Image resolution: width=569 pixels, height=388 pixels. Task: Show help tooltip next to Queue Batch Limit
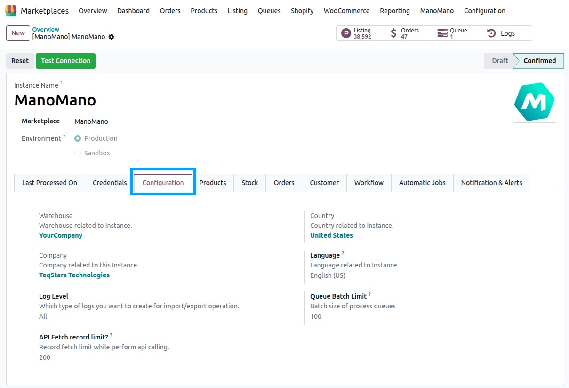coord(369,294)
